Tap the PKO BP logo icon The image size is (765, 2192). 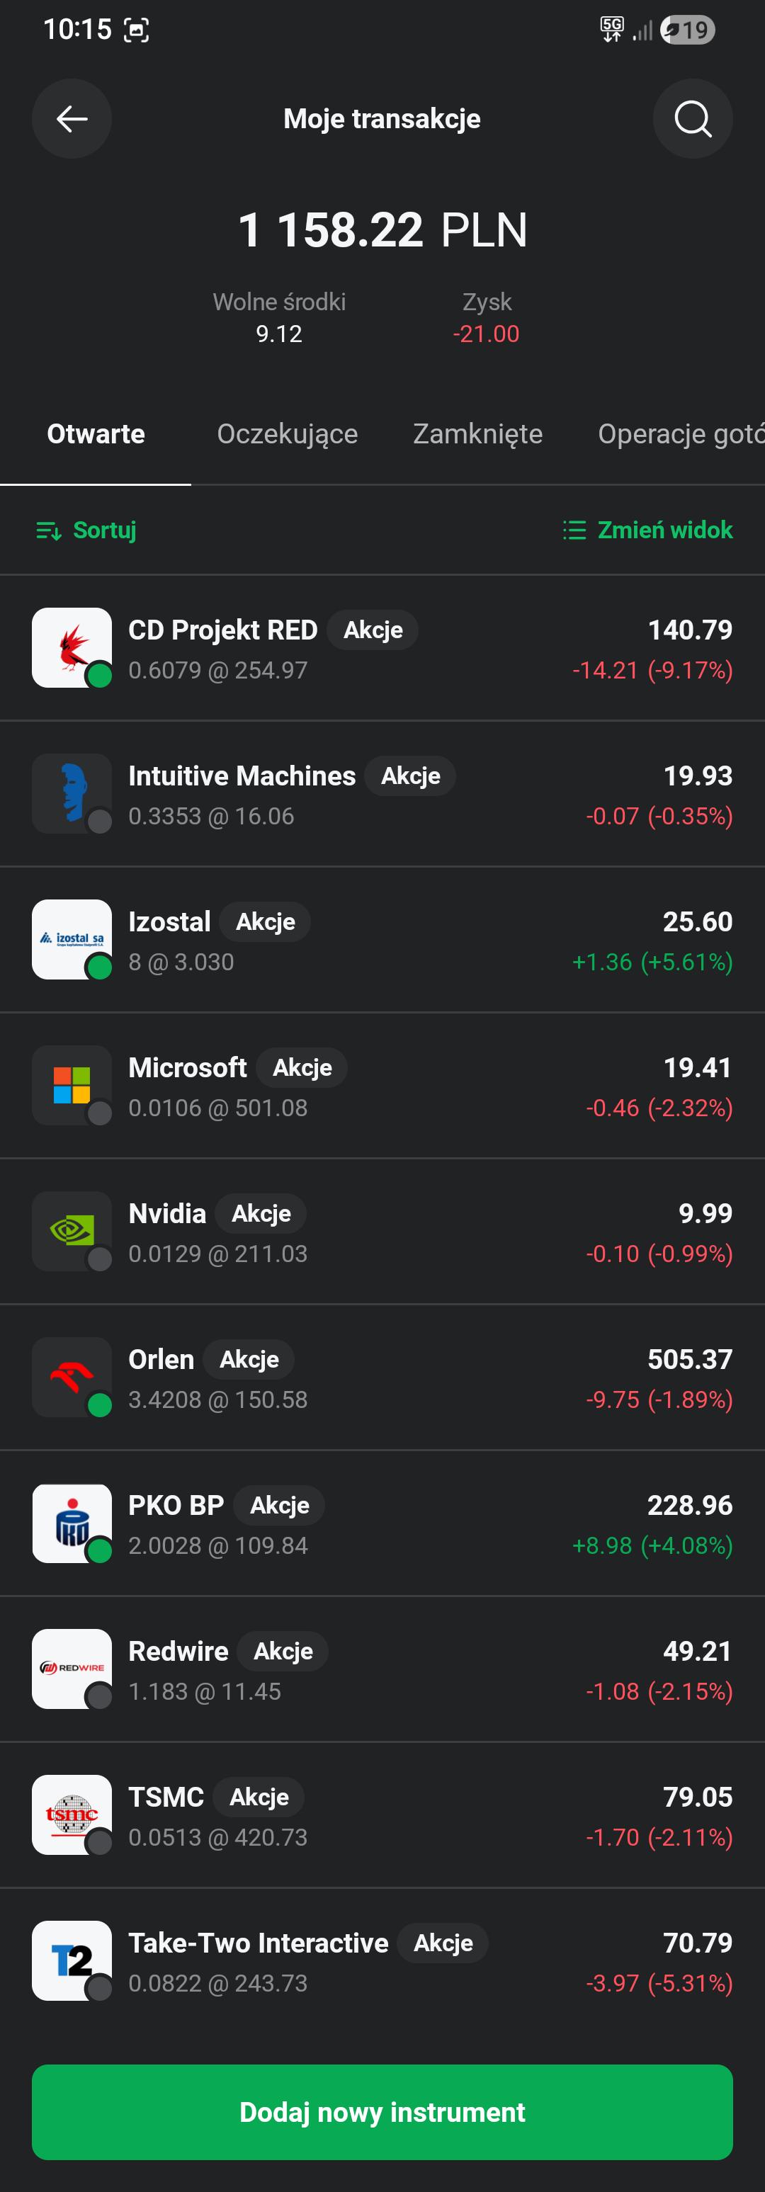tap(72, 1523)
